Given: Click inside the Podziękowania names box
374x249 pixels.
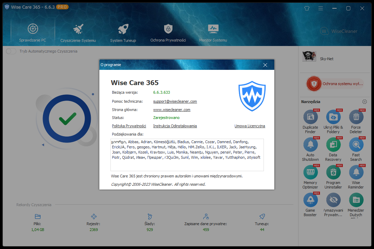Looking at the screenshot, I should pyautogui.click(x=187, y=155).
